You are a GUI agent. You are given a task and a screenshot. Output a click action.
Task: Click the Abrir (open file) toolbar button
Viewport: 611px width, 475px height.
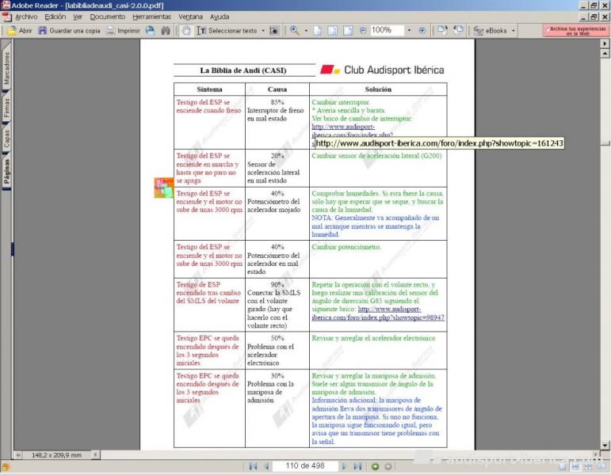(20, 30)
